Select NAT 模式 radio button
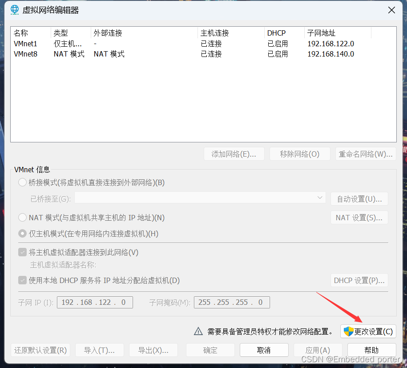This screenshot has height=368, width=407. 22,217
